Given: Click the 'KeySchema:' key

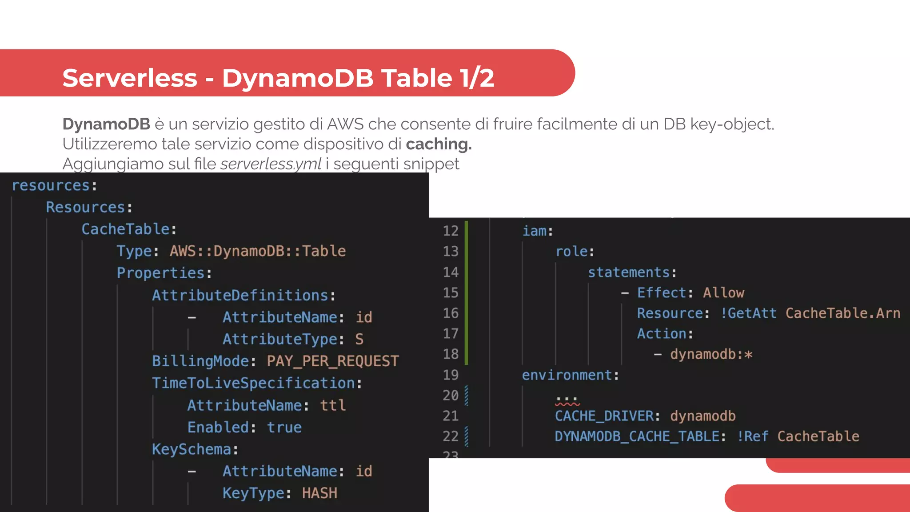Looking at the screenshot, I should click(195, 449).
